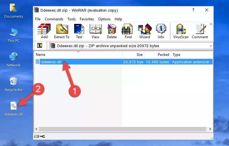This screenshot has width=229, height=146.
Task: Open the Favorites menu
Action: [87, 19]
